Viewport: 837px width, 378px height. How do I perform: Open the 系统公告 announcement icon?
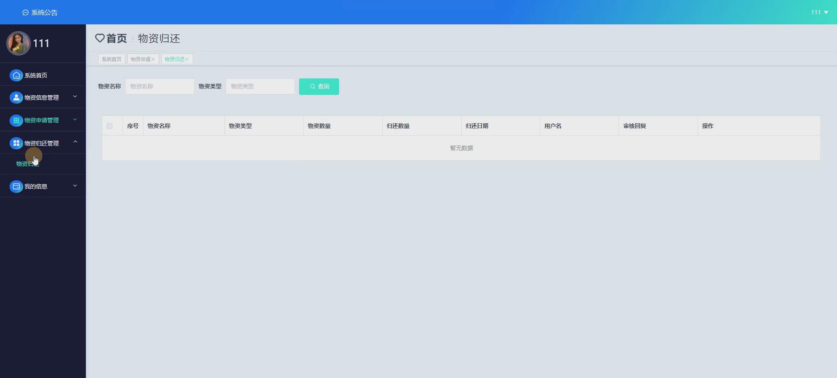25,13
